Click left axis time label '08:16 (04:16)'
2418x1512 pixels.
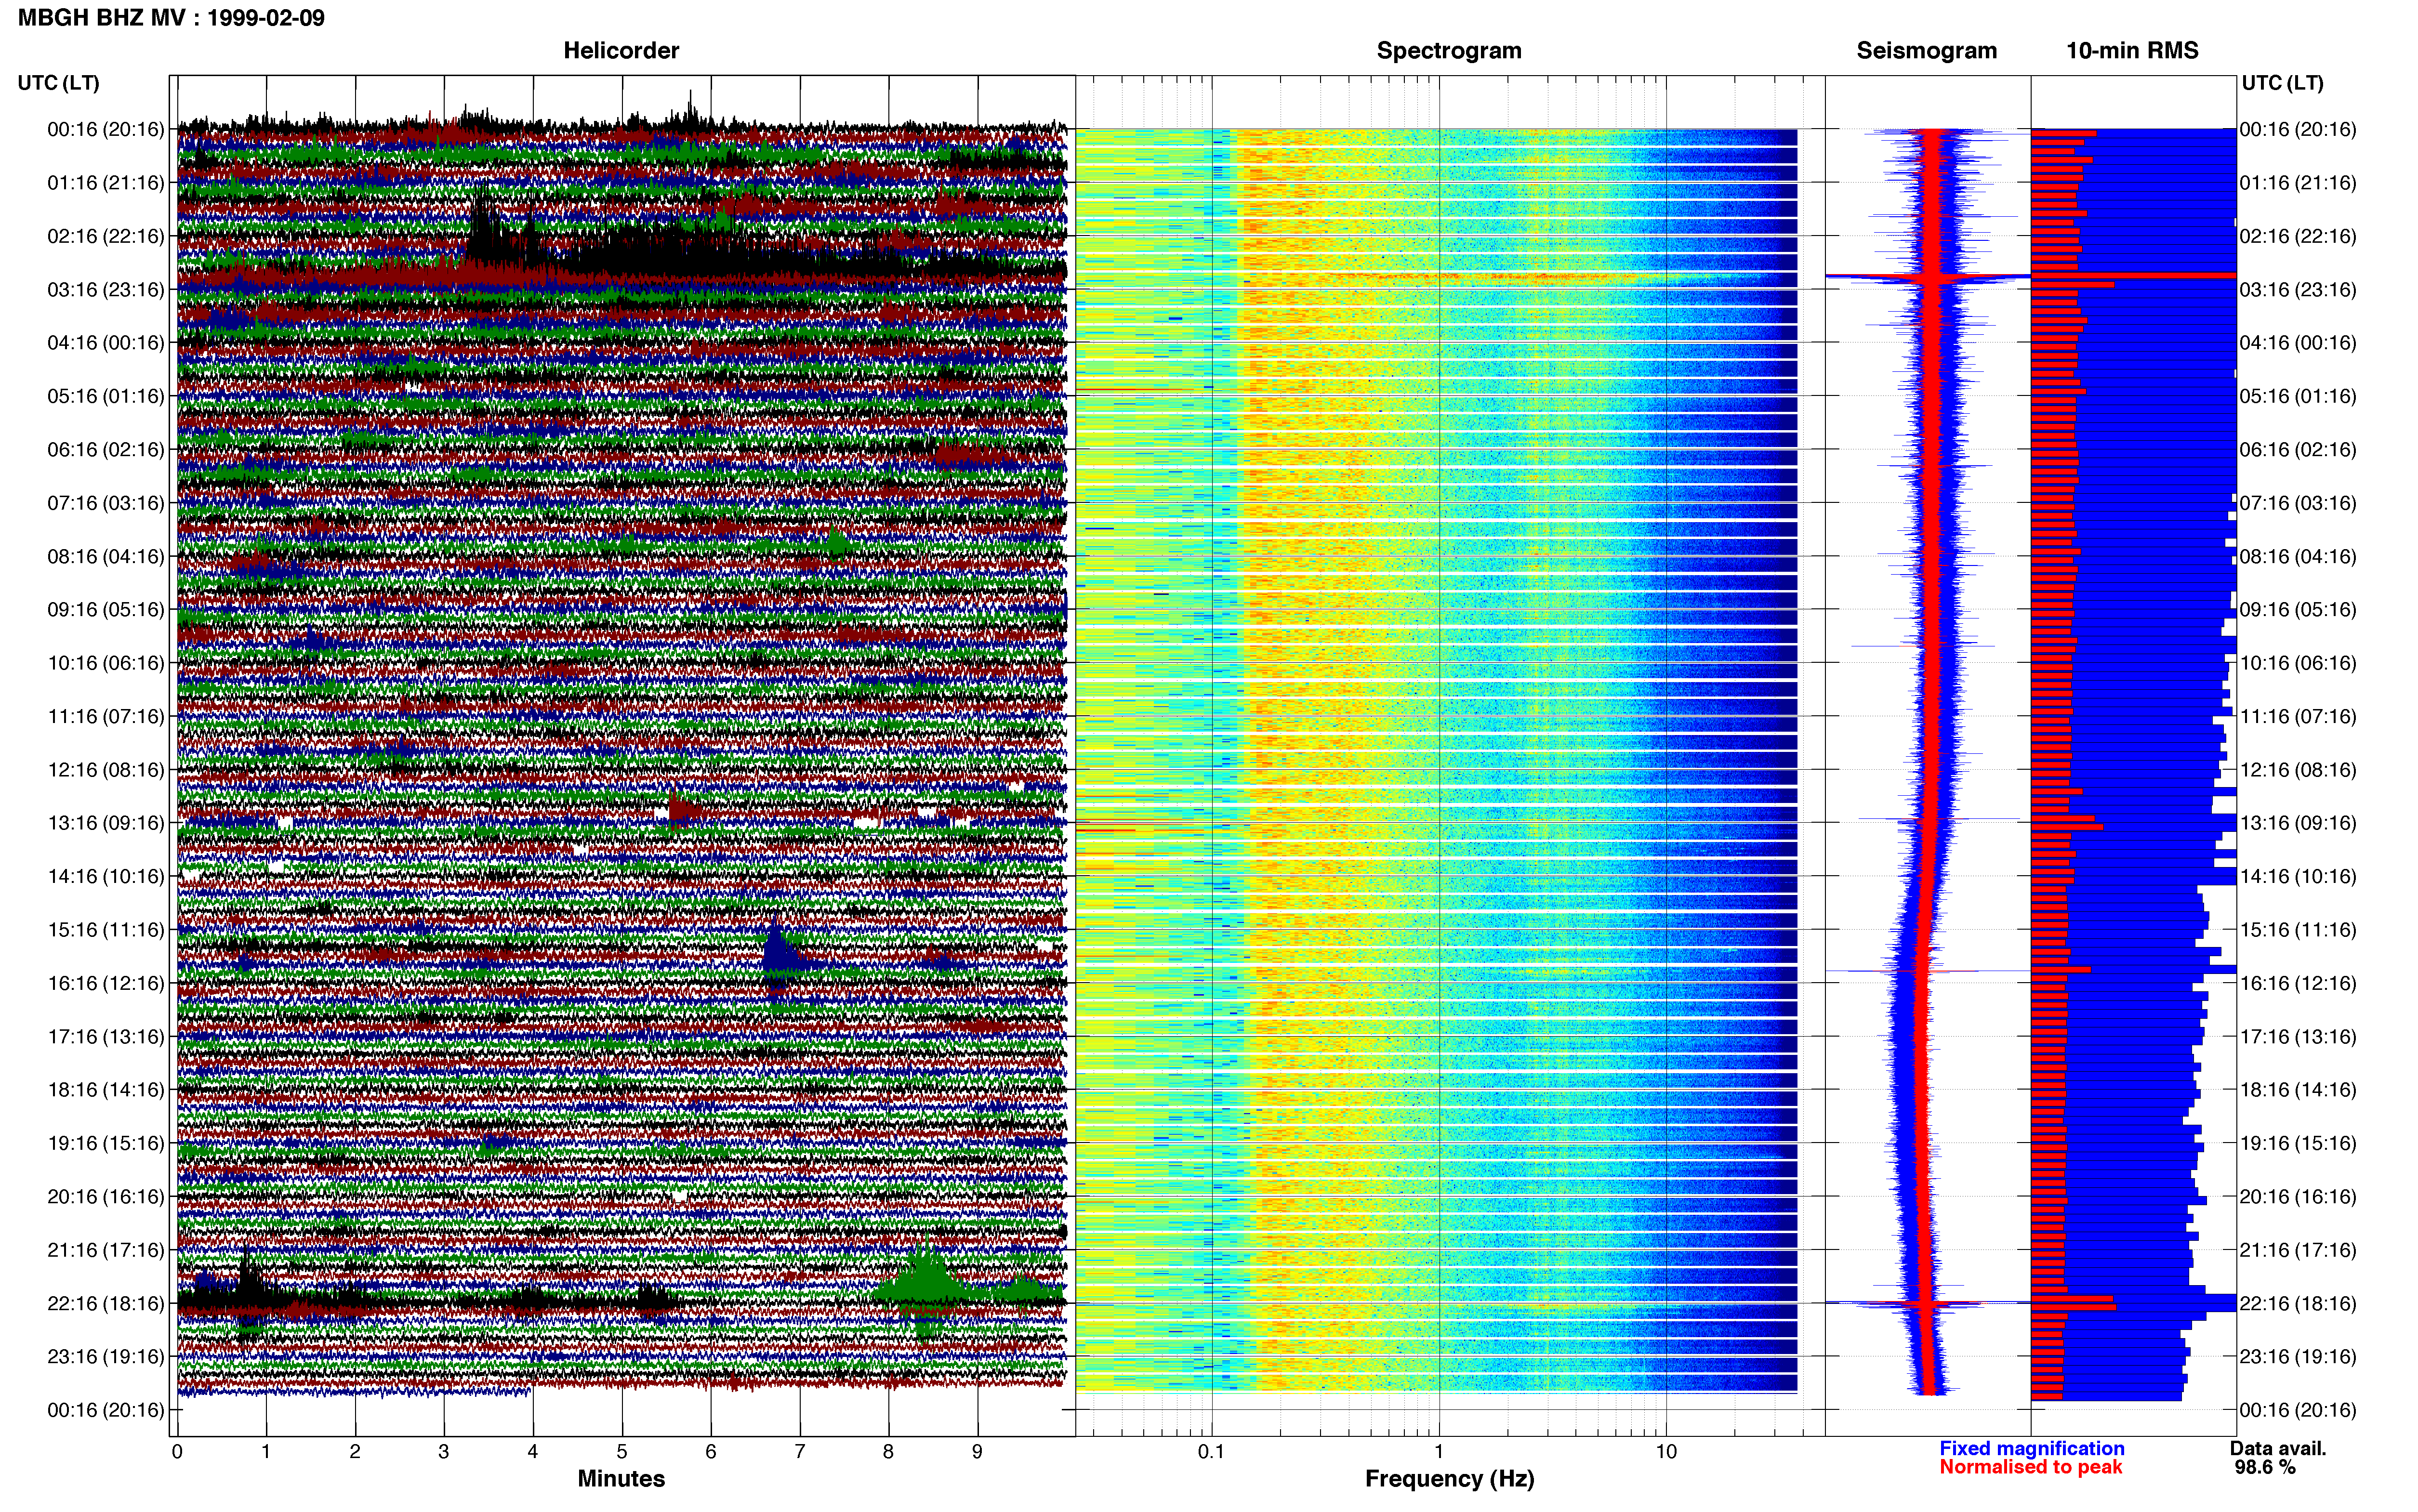[x=106, y=556]
